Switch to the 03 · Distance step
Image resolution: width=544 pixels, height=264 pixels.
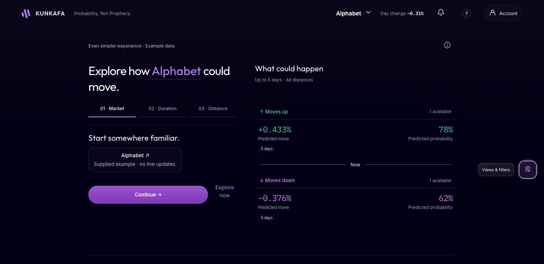pyautogui.click(x=213, y=109)
